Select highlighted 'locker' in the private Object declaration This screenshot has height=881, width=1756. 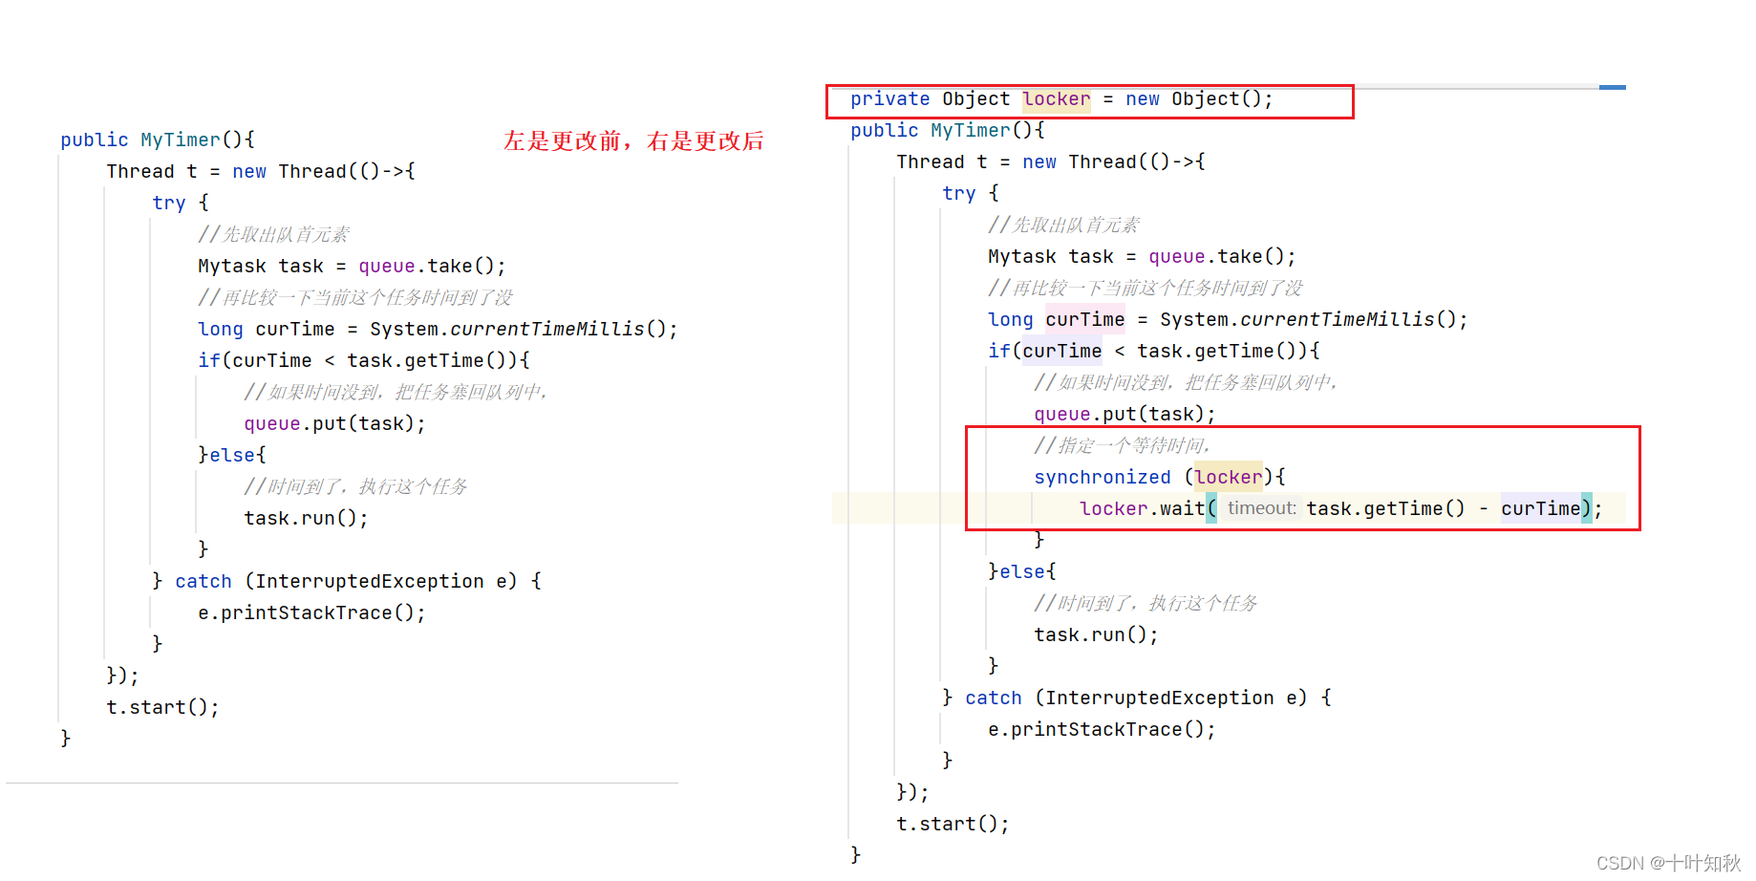coord(1057,99)
